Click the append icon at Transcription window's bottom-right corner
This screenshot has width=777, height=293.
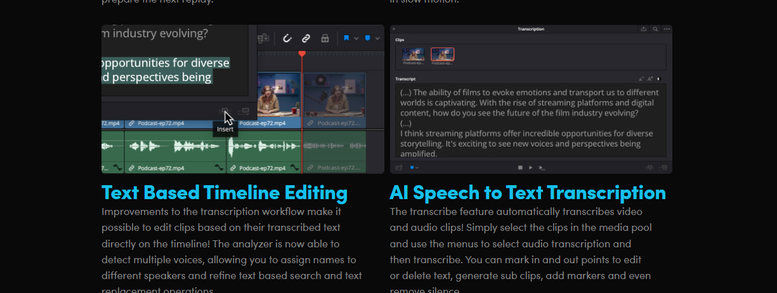click(x=663, y=167)
